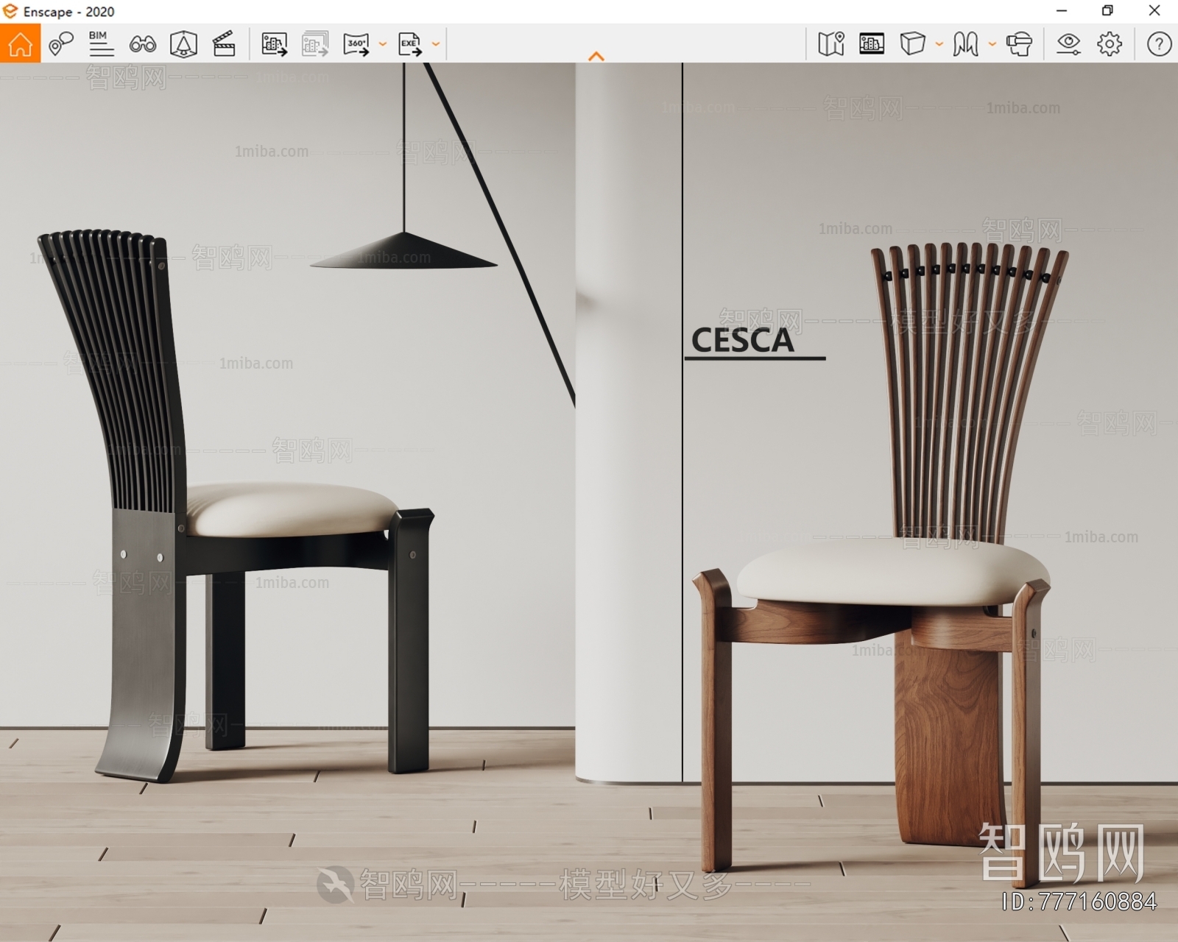Open Visual Settings eye icon
The width and height of the screenshot is (1178, 942).
point(1068,44)
